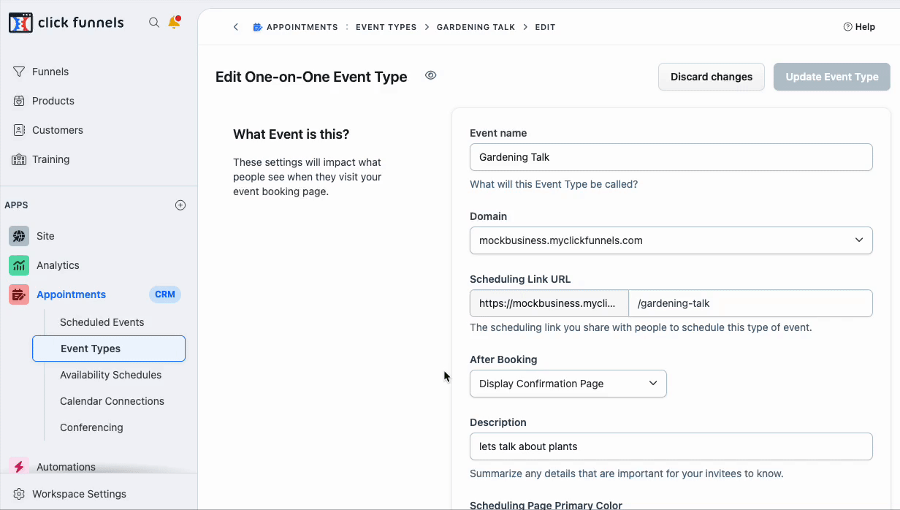This screenshot has width=900, height=510.
Task: Go to Appointments breadcrumb
Action: click(x=302, y=27)
